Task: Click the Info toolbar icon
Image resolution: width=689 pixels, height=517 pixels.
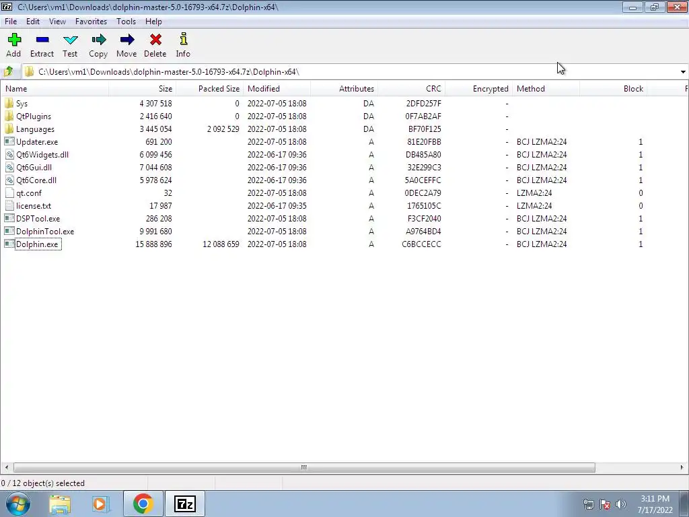Action: 183,38
